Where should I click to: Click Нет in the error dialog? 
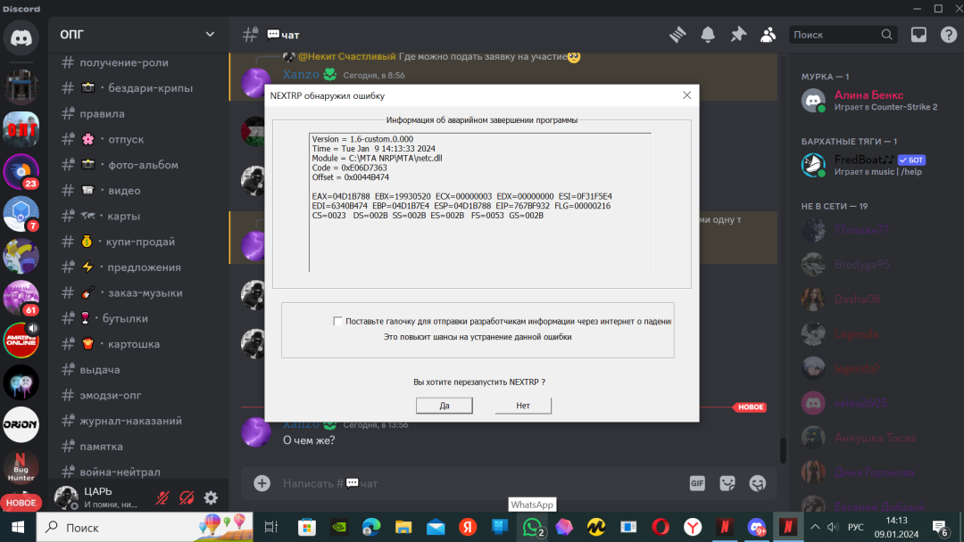[523, 405]
